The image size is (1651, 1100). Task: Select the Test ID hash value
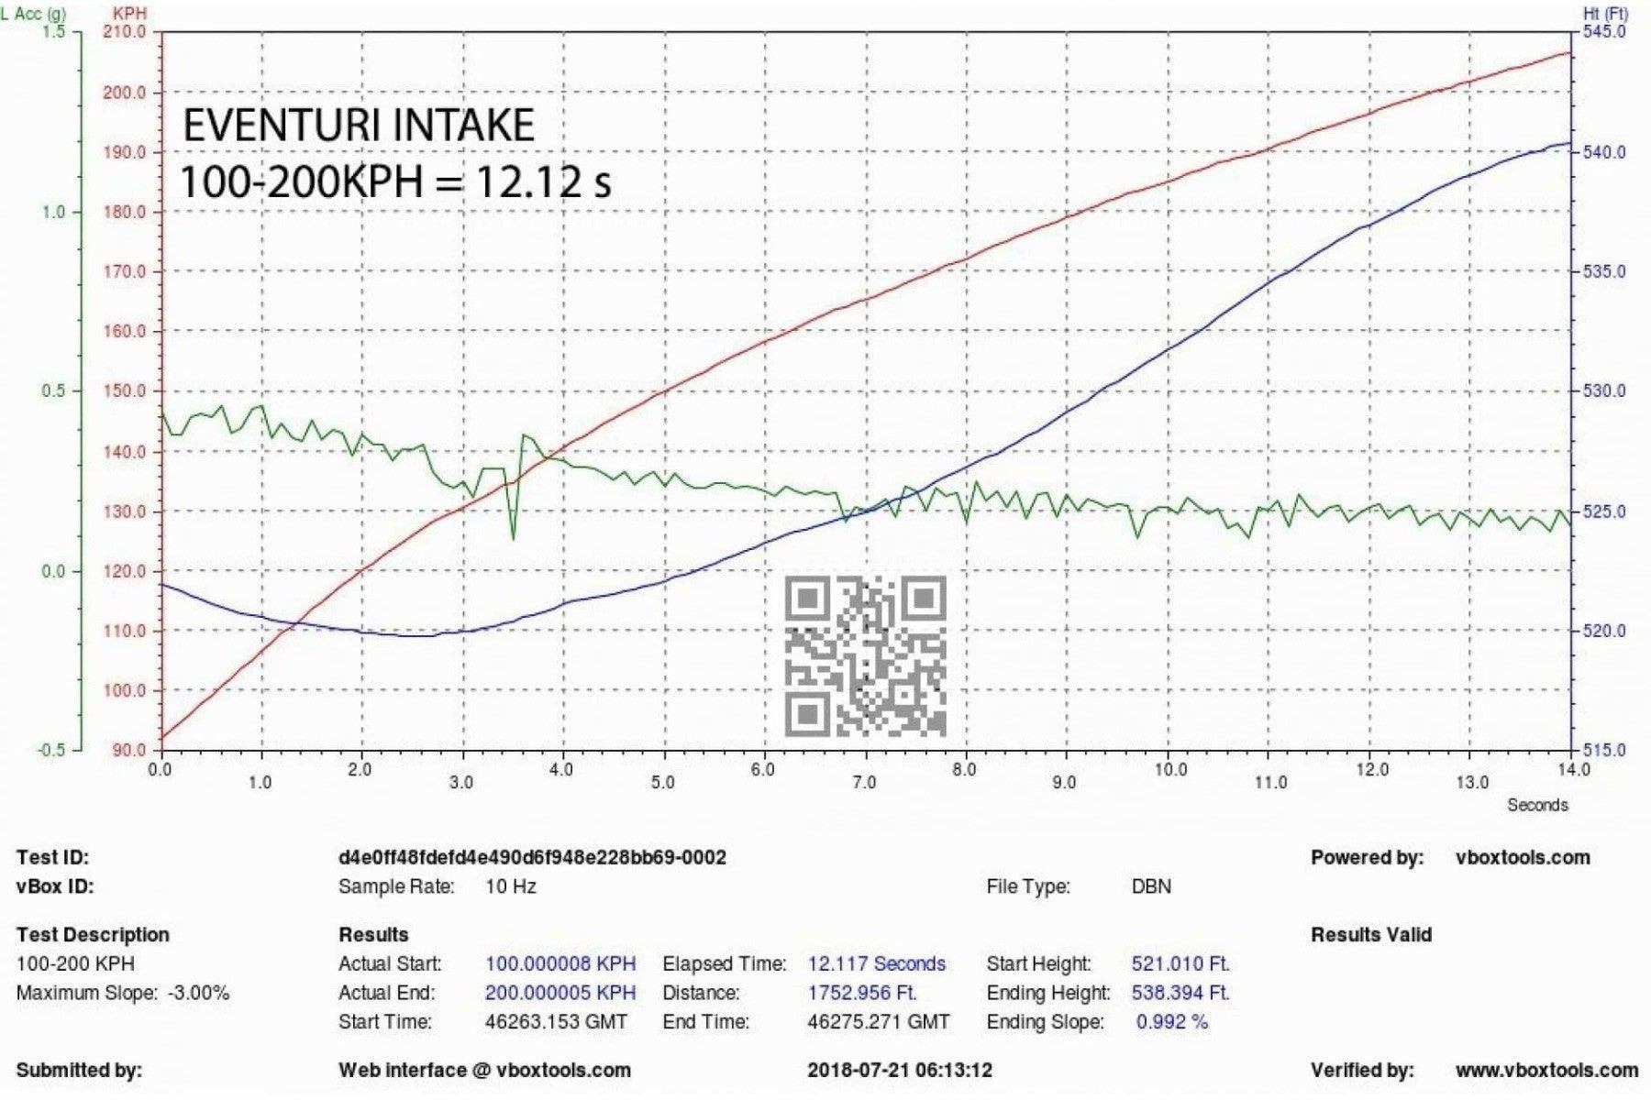(x=532, y=858)
